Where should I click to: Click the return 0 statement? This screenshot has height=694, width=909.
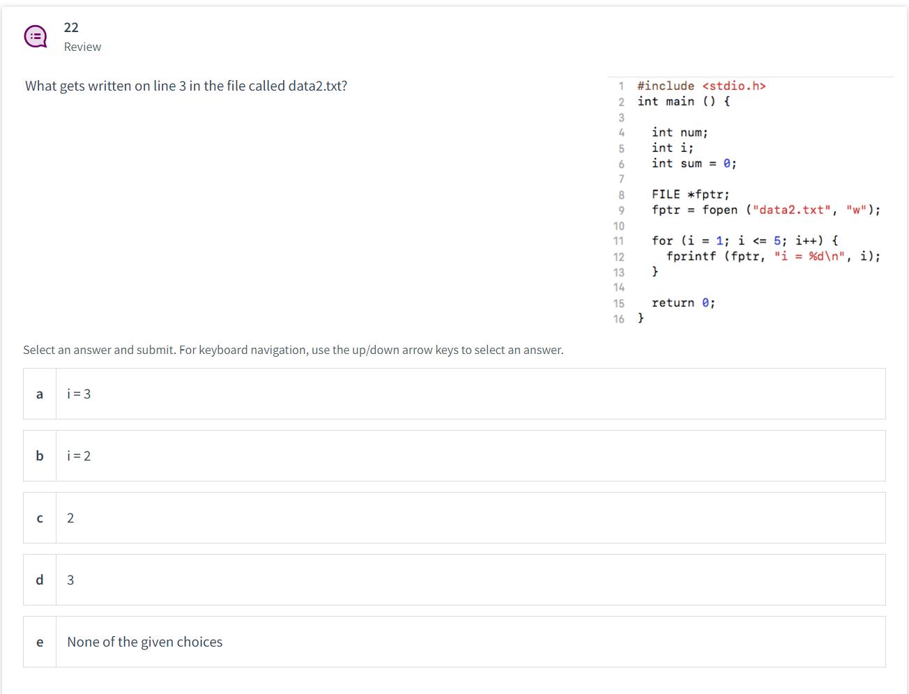tap(683, 302)
